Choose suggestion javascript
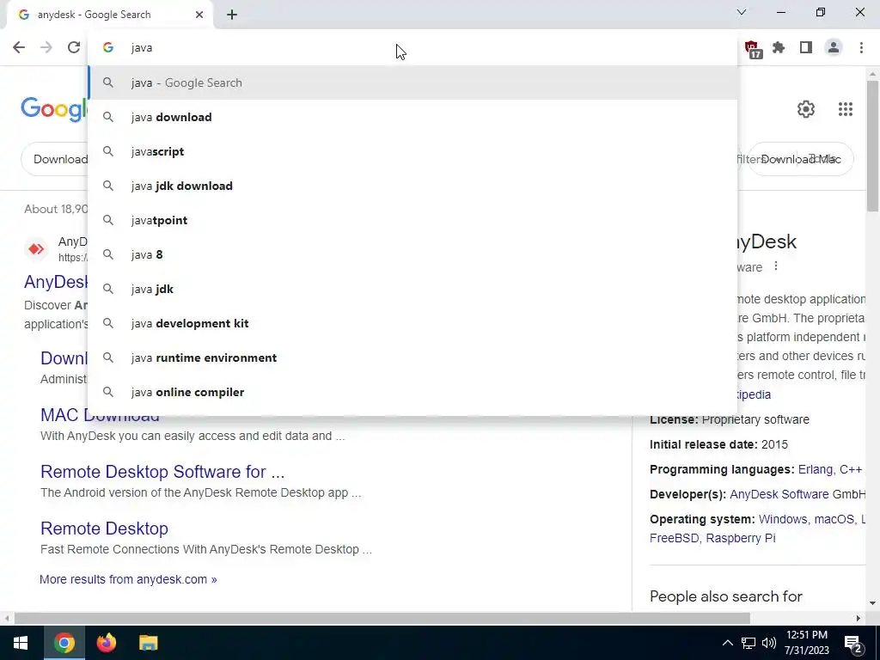880x660 pixels. point(412,151)
